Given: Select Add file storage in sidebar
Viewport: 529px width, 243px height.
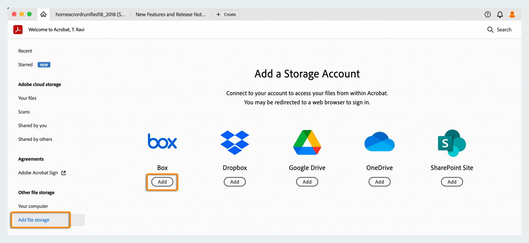Looking at the screenshot, I should [34, 220].
